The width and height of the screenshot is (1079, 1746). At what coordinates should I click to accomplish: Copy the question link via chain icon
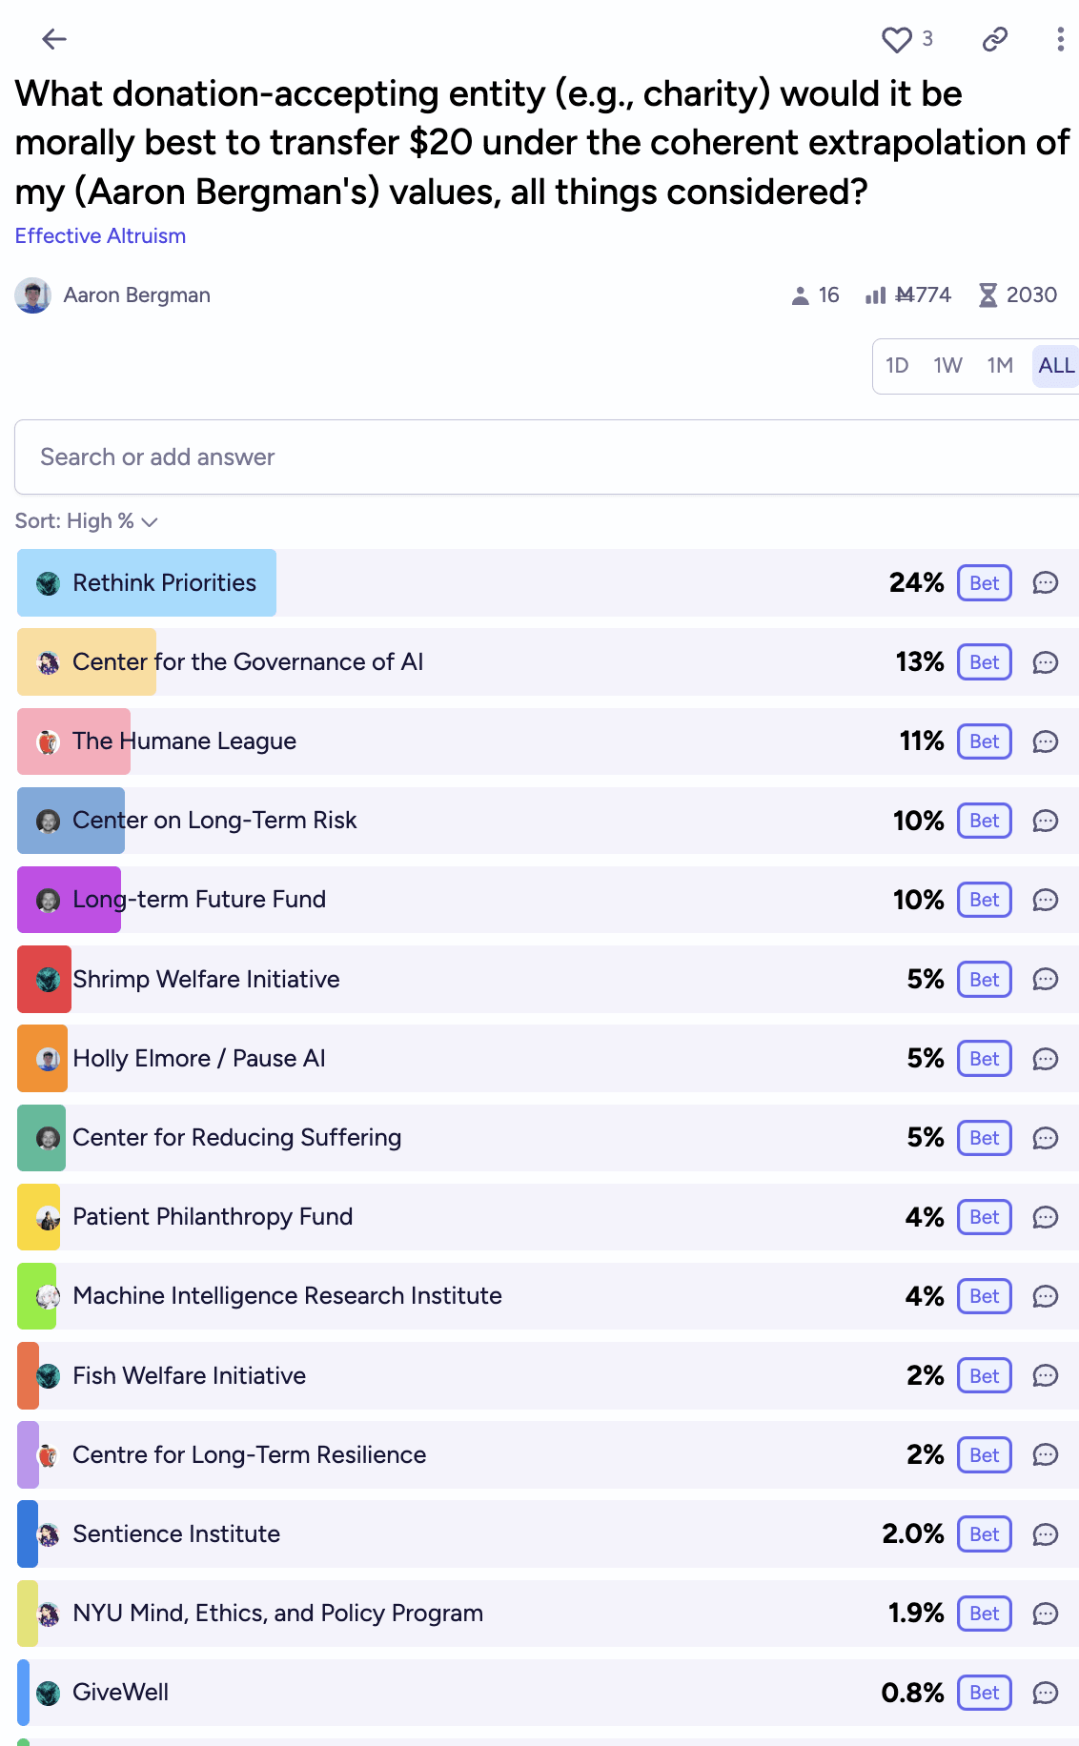click(x=995, y=39)
